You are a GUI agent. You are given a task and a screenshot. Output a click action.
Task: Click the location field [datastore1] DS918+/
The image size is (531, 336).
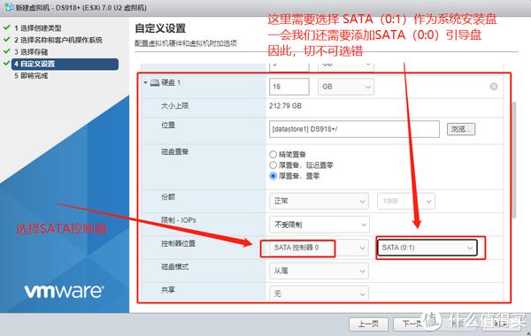pos(354,129)
